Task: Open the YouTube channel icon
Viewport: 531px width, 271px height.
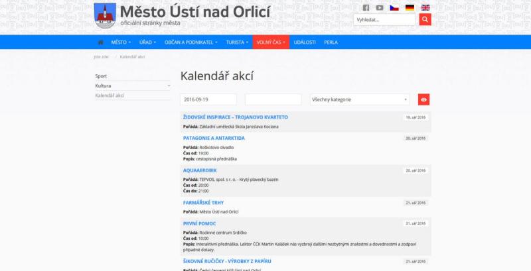Action: point(380,8)
